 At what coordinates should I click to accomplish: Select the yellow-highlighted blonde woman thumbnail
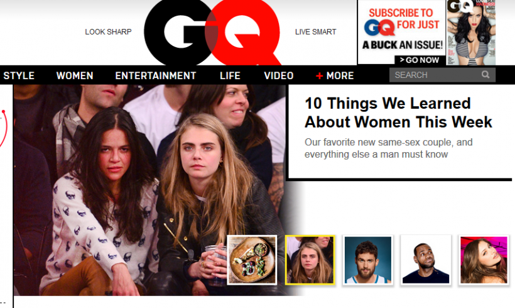[310, 260]
